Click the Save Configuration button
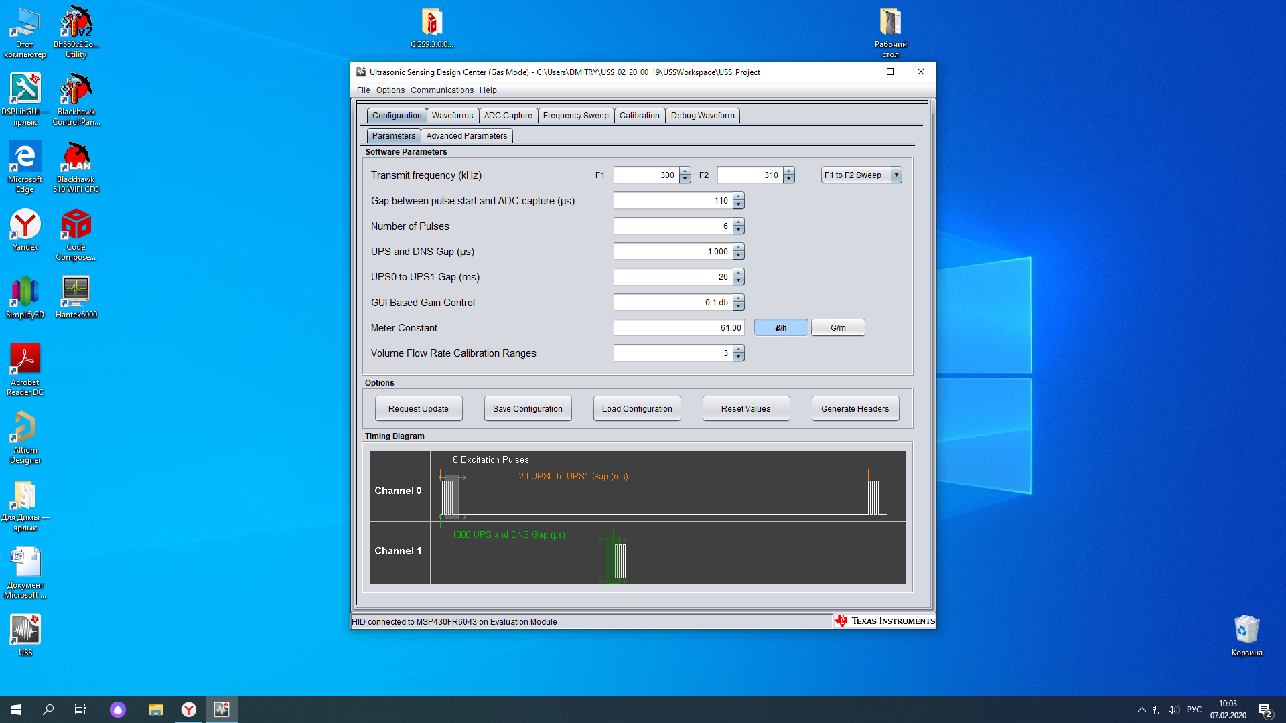This screenshot has height=723, width=1286. [x=527, y=408]
